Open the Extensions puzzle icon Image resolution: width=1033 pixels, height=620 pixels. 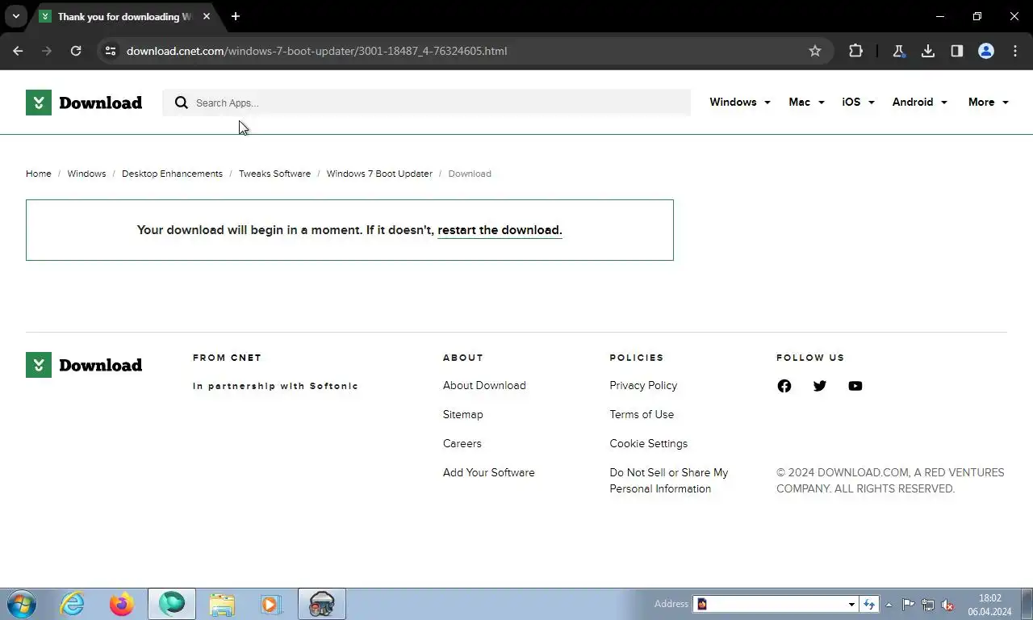point(855,51)
